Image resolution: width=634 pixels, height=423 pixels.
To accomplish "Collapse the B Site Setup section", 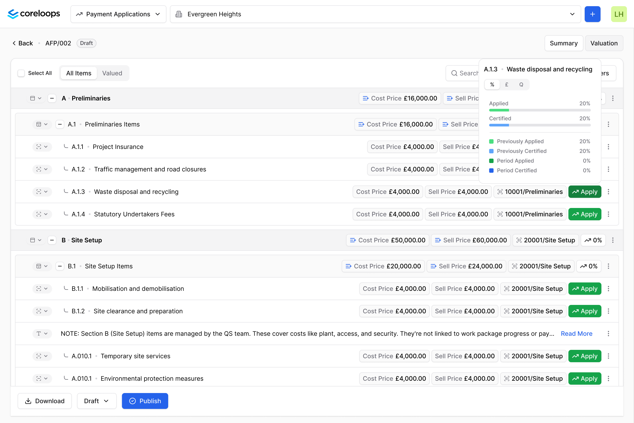I will pyautogui.click(x=52, y=240).
